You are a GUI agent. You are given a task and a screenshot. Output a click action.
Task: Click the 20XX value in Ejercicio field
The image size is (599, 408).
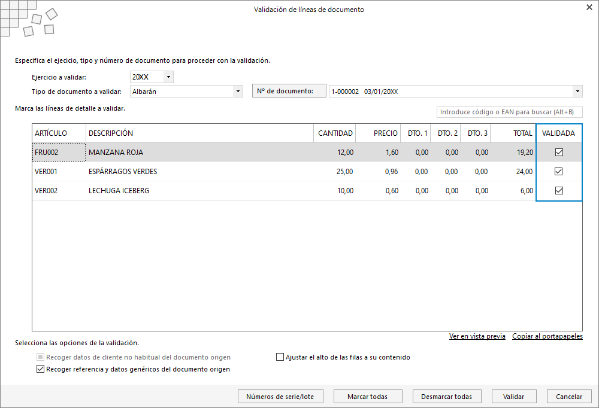click(x=140, y=77)
